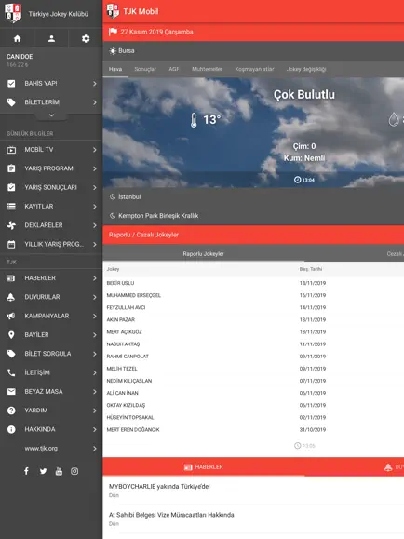Select the Raporlu Jokeyler tab

point(203,254)
